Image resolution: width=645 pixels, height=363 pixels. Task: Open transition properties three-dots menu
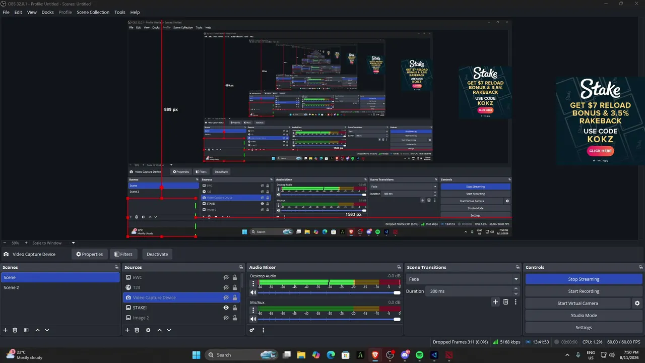pyautogui.click(x=515, y=302)
